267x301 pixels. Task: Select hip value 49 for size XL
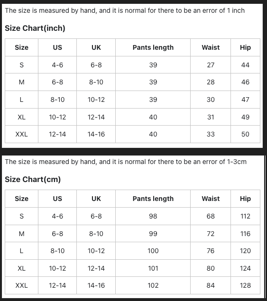click(245, 117)
